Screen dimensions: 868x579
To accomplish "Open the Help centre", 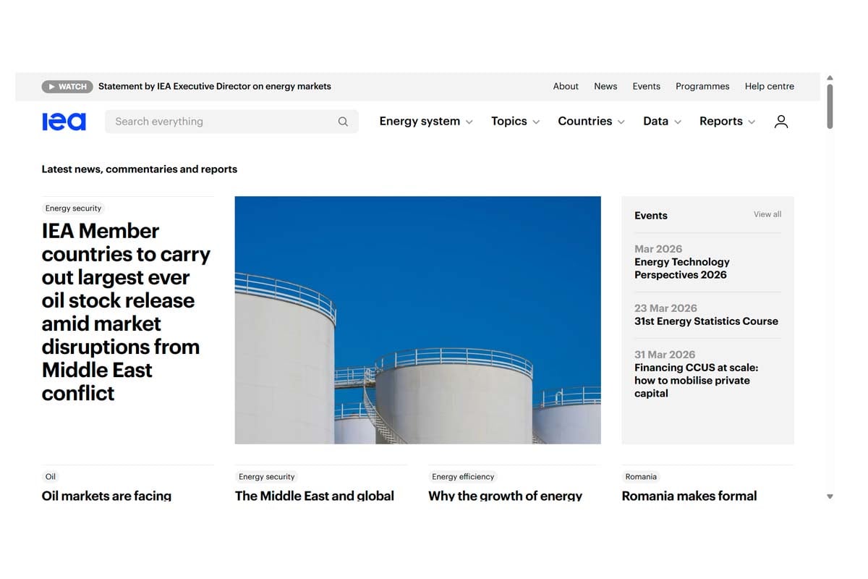I will point(770,86).
